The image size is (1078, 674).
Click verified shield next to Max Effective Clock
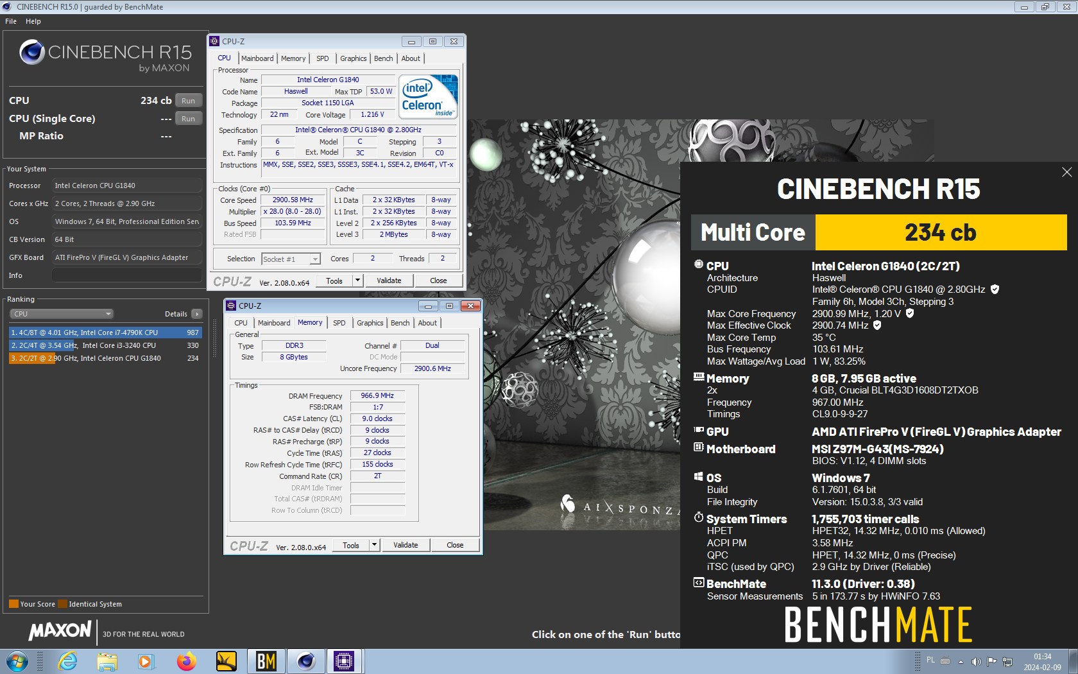tap(877, 325)
